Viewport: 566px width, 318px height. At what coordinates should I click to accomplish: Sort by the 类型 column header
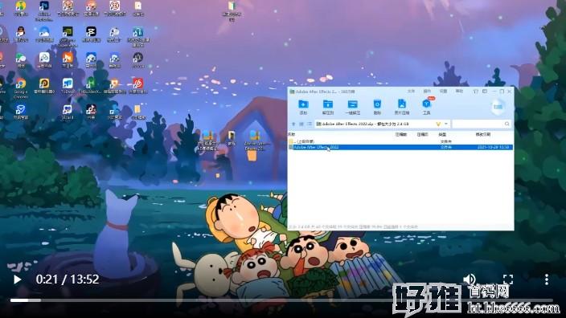[442, 134]
